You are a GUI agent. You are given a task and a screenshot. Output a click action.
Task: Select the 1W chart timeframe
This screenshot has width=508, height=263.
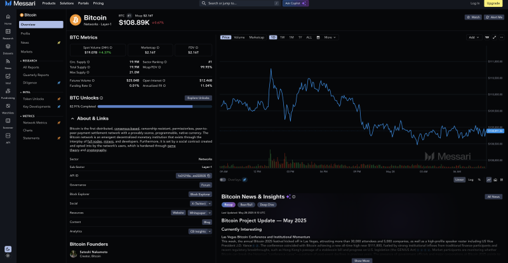282,37
